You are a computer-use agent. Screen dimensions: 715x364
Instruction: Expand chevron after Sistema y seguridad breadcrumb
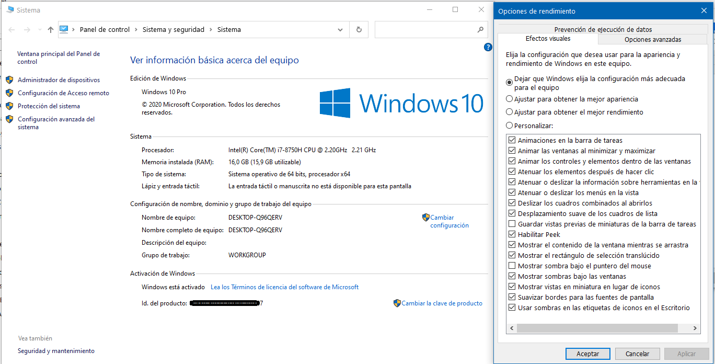pos(211,30)
